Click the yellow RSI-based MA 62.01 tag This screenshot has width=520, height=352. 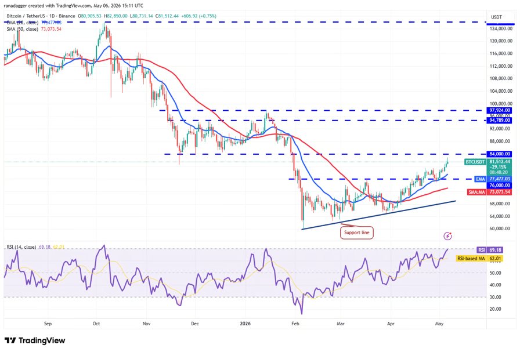click(479, 258)
